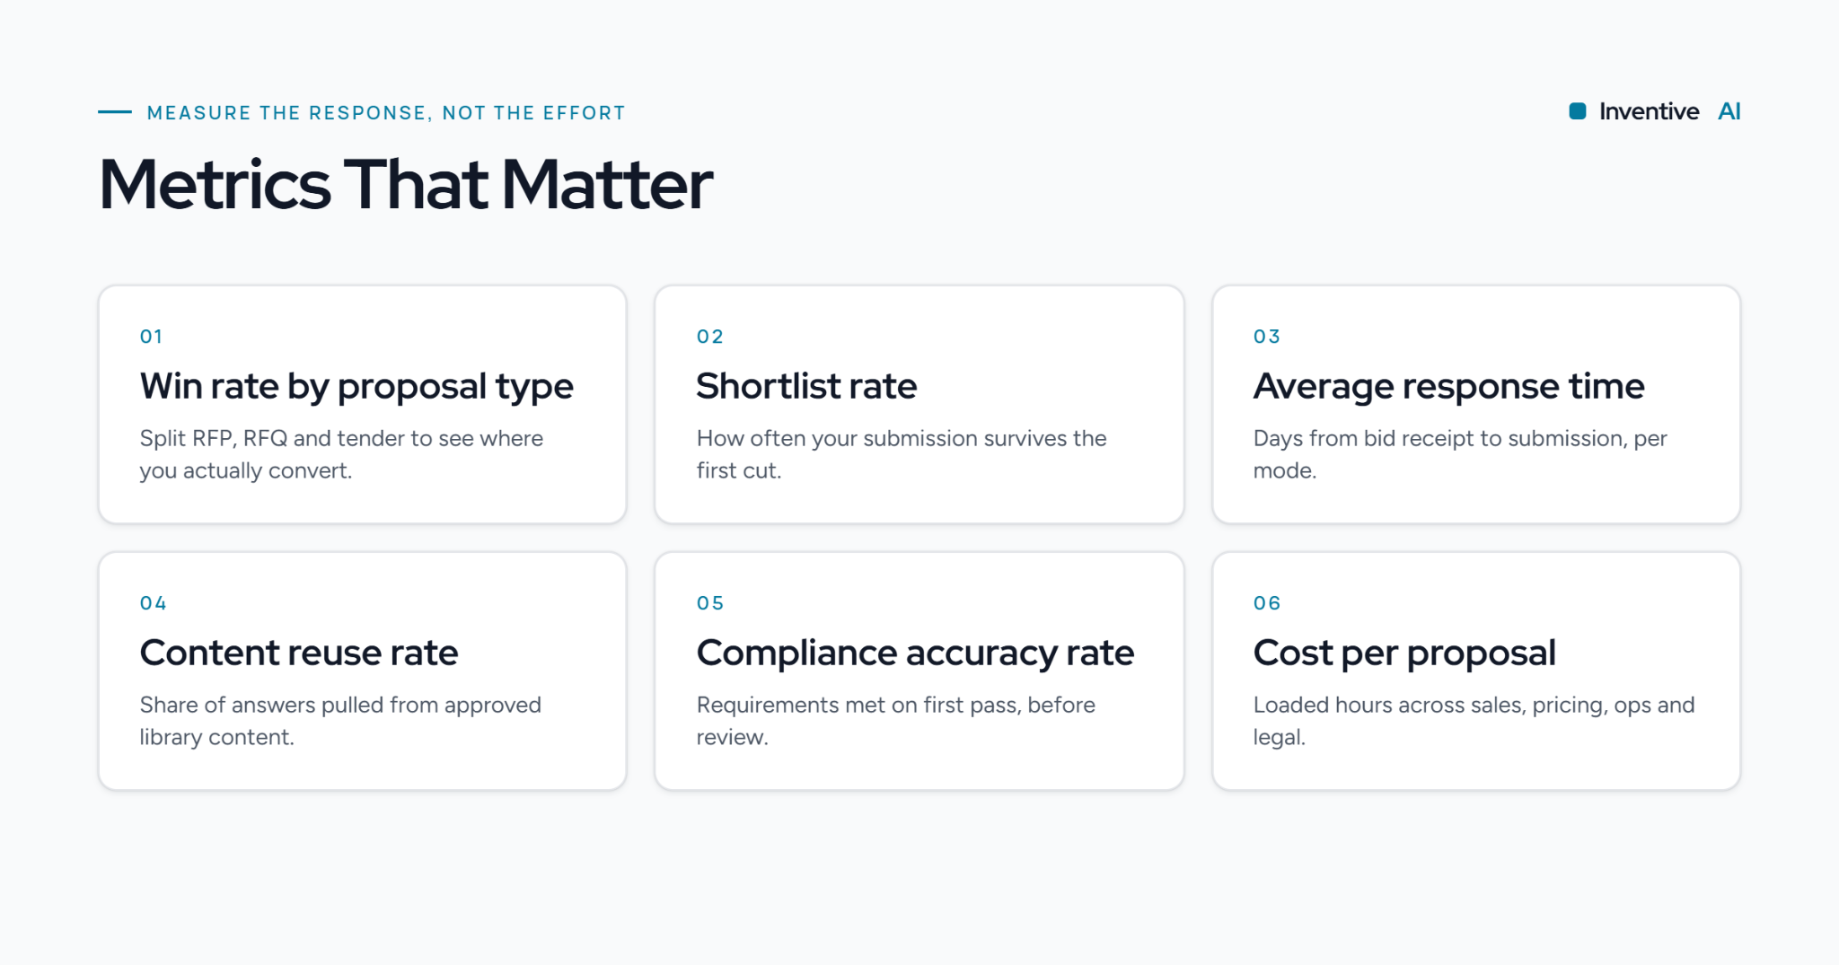Select the Metrics That Matter heading
The width and height of the screenshot is (1839, 965).
coord(406,185)
